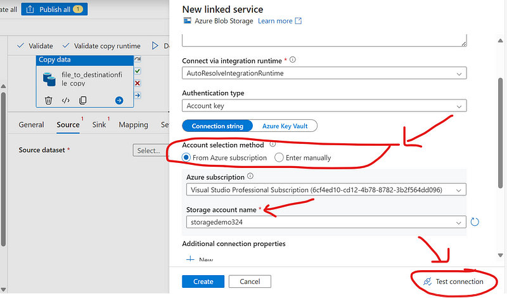This screenshot has height=298, width=507.
Task: Click the Account selection method info icon
Action: click(273, 144)
